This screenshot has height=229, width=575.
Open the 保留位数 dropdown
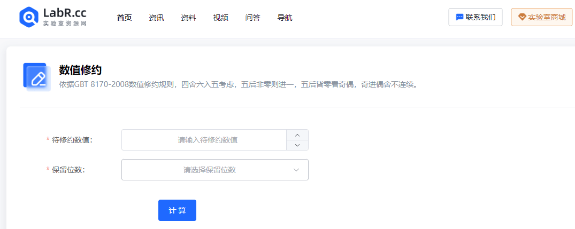(215, 170)
